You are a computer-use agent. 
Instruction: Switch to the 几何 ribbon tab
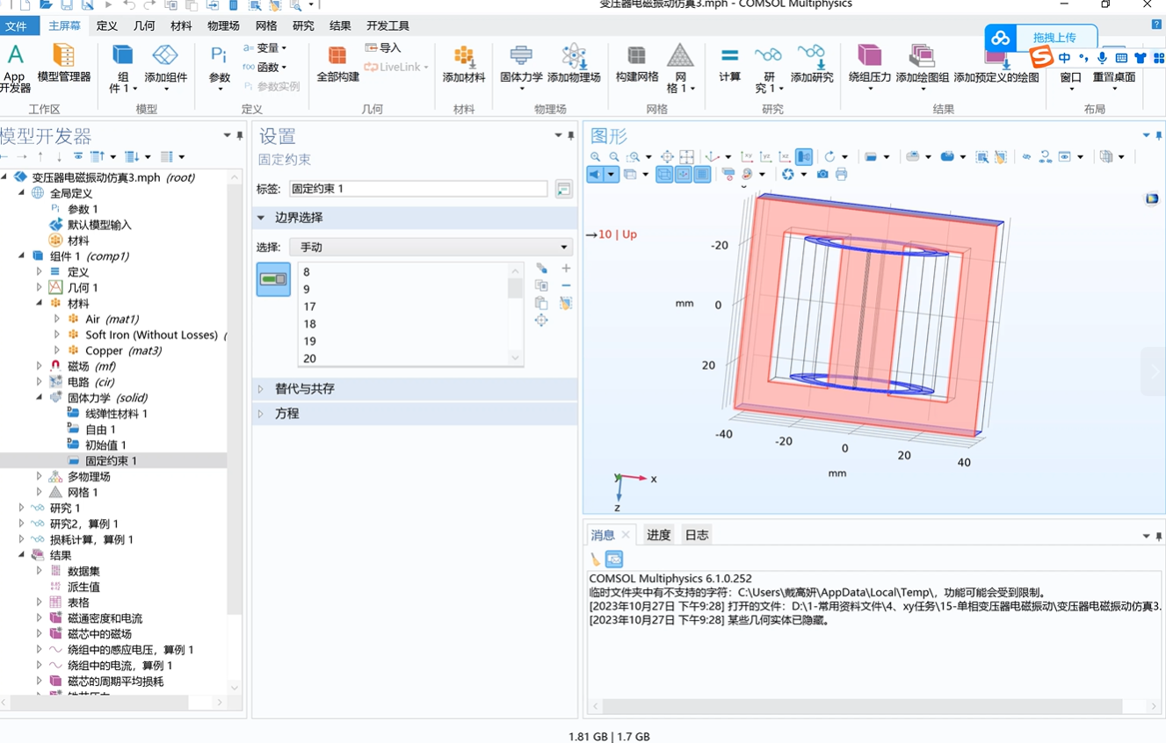(x=144, y=26)
